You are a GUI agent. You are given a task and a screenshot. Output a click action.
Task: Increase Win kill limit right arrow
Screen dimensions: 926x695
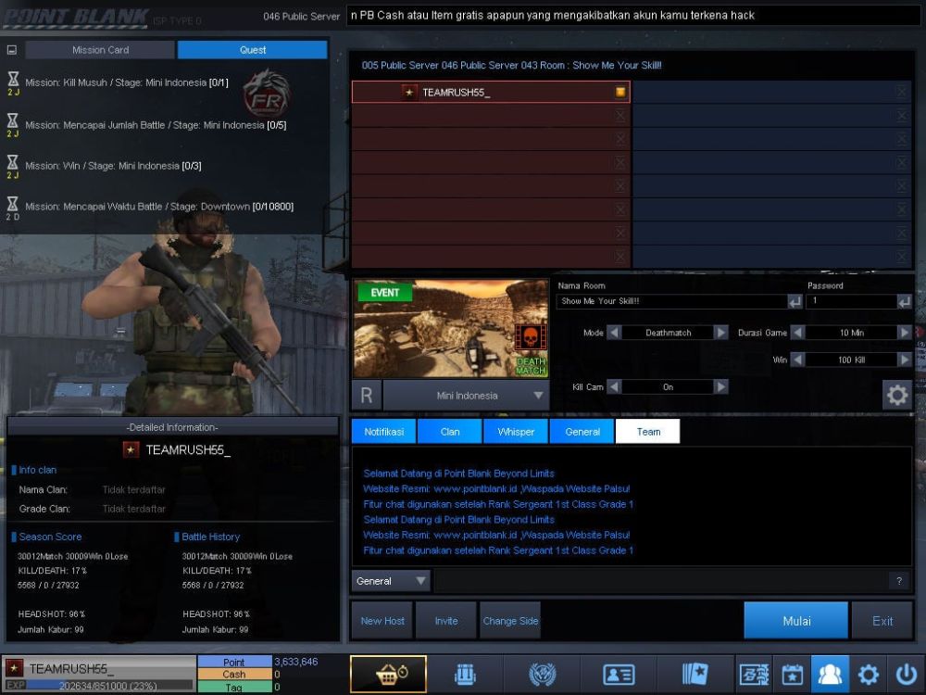(904, 360)
